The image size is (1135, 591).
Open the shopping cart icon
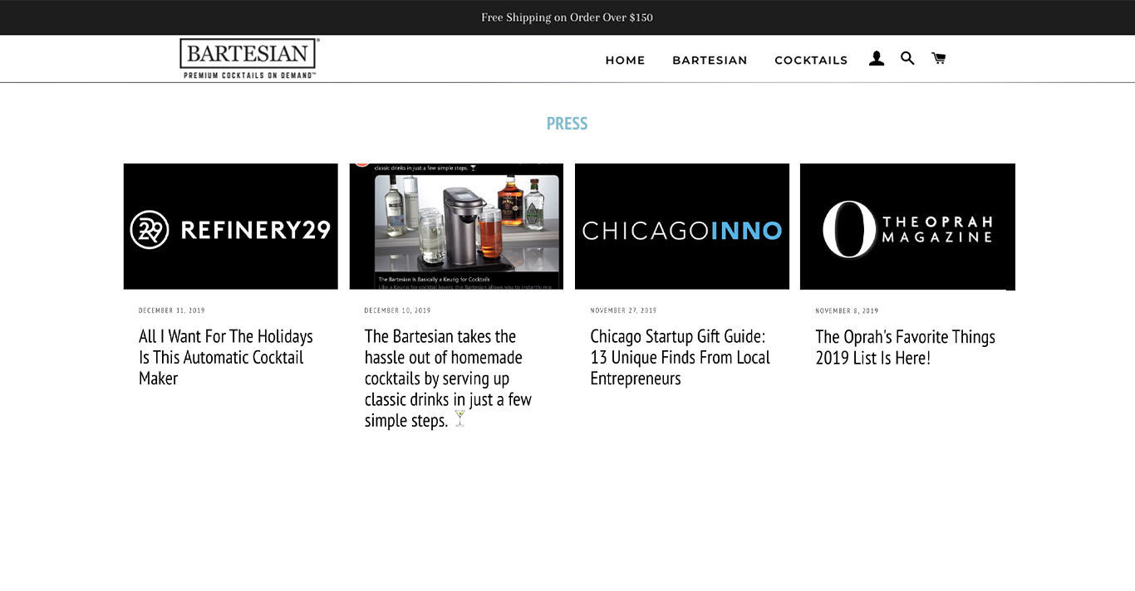(x=939, y=58)
